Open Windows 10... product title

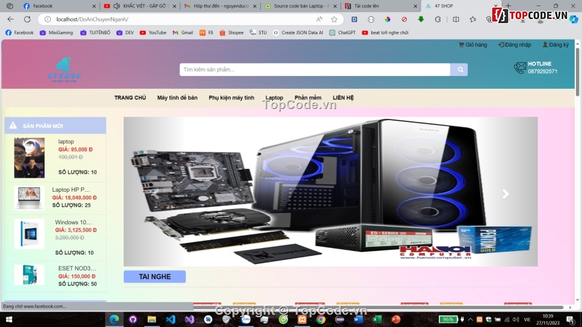click(x=73, y=222)
